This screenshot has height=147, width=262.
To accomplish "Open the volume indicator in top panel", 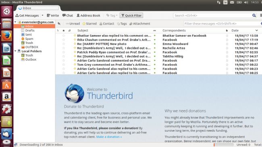I will (x=246, y=2).
